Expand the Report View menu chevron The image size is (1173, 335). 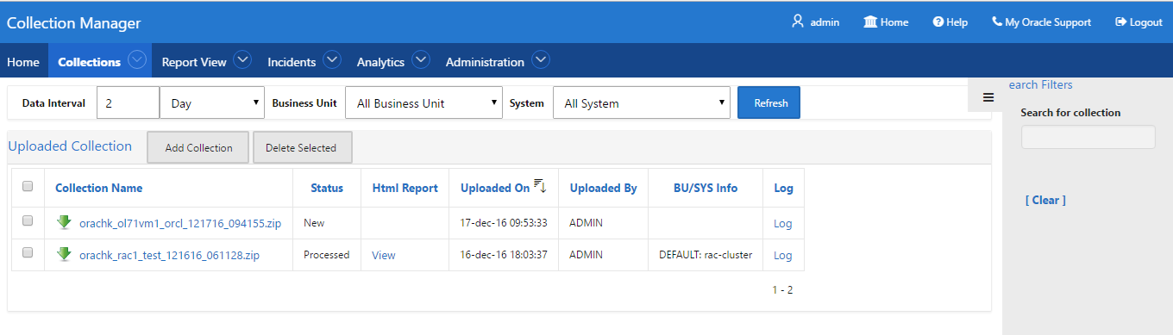click(242, 60)
